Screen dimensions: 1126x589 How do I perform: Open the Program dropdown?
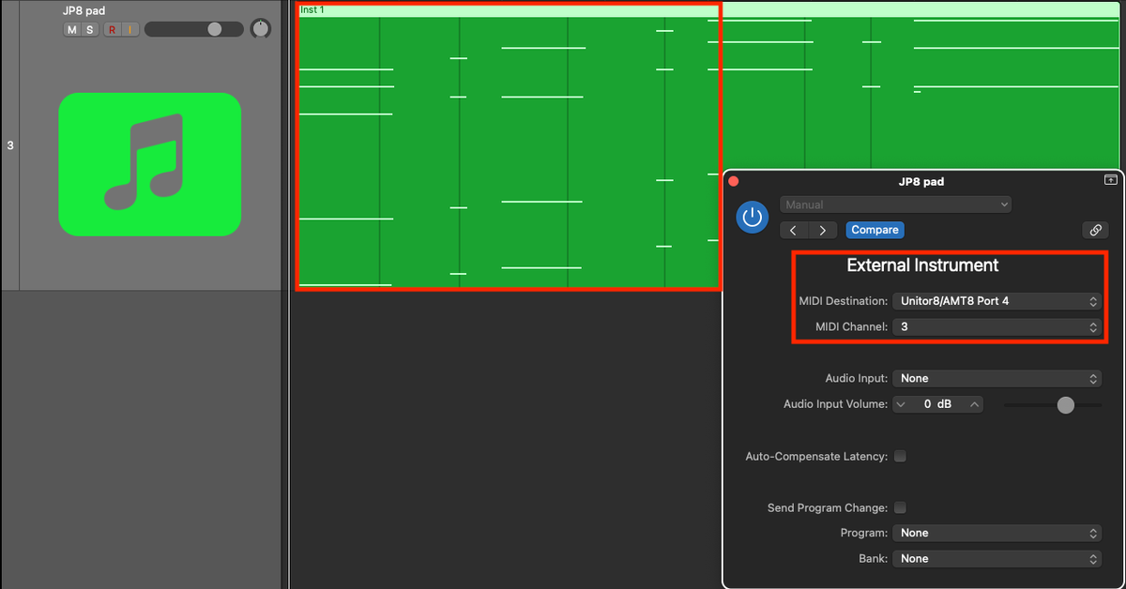[x=997, y=533]
